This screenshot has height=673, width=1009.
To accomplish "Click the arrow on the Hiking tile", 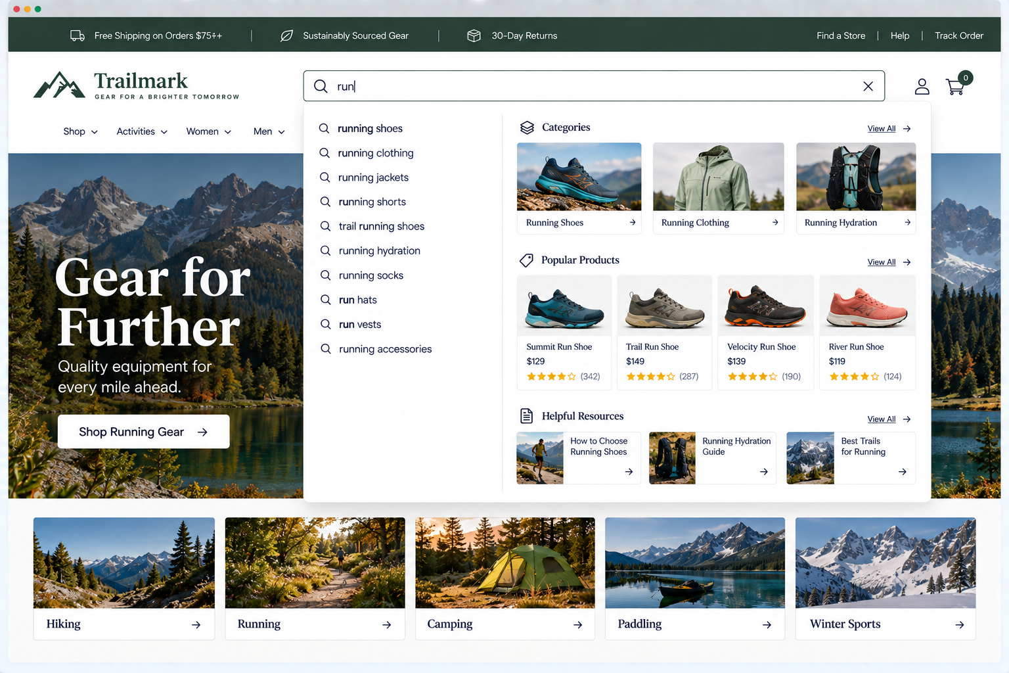I will click(x=196, y=625).
